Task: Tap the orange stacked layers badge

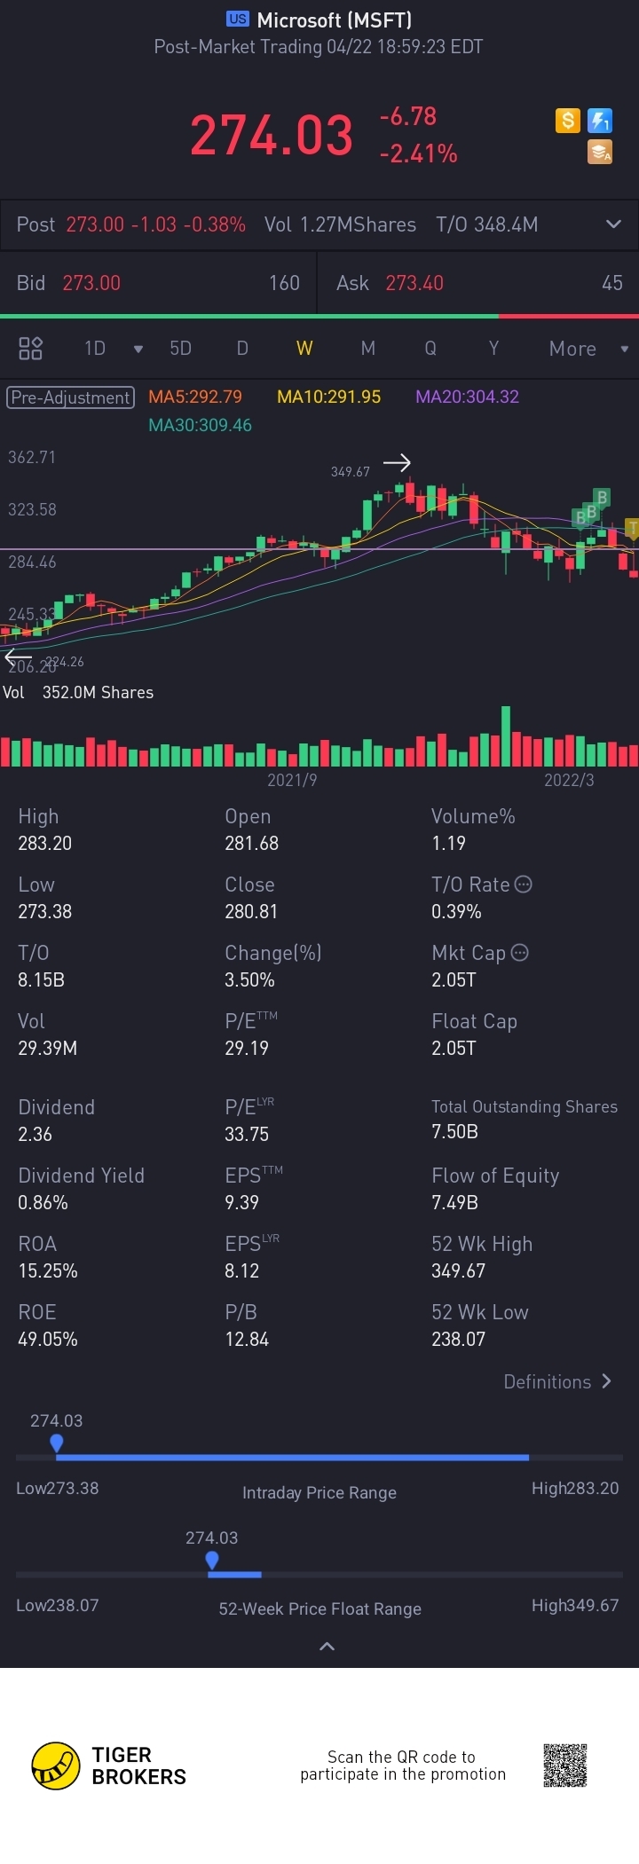Action: point(600,153)
